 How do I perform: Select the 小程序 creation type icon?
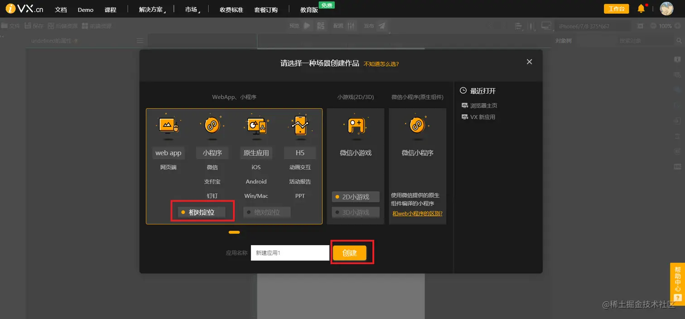(x=212, y=127)
